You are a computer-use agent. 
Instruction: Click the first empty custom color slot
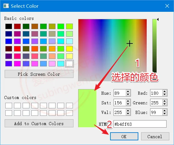tap(9, 106)
